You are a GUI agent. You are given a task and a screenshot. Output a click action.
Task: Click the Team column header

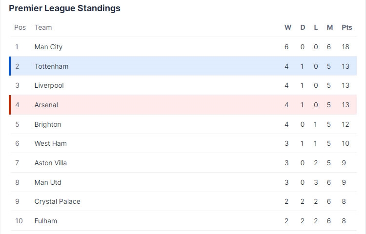[x=43, y=27]
